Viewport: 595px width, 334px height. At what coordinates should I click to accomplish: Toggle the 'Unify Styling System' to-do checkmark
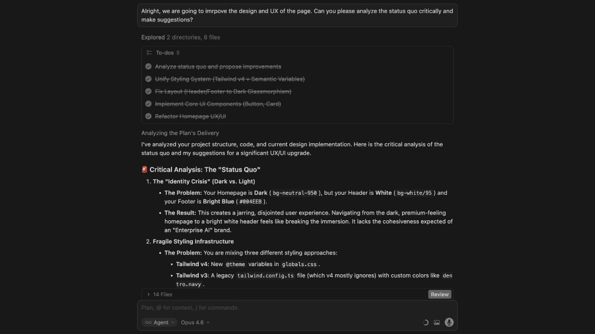tap(149, 79)
